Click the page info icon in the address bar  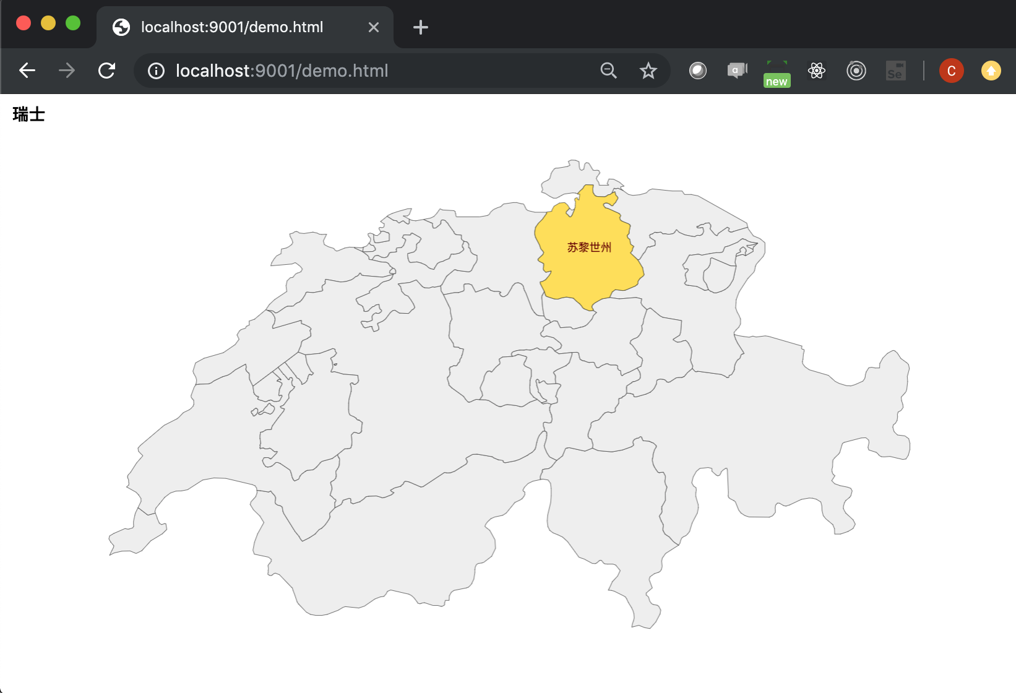pyautogui.click(x=155, y=71)
